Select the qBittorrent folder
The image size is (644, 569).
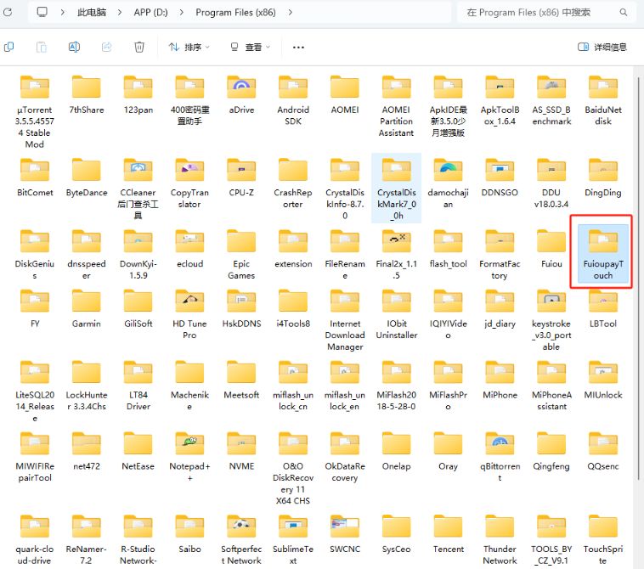tap(500, 456)
